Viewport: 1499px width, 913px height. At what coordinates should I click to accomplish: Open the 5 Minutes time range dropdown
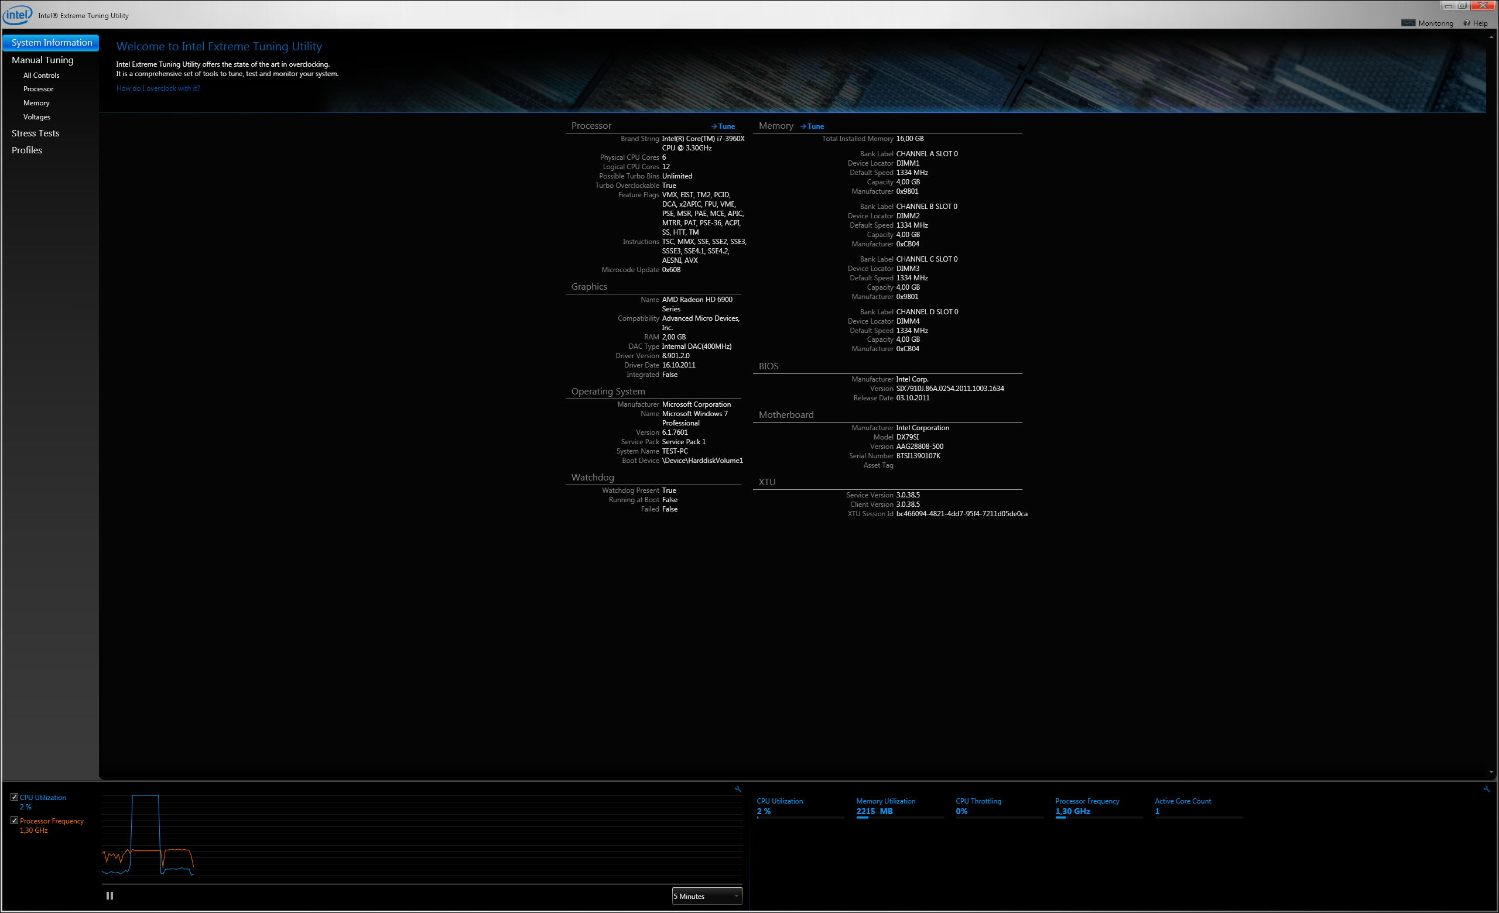point(707,896)
